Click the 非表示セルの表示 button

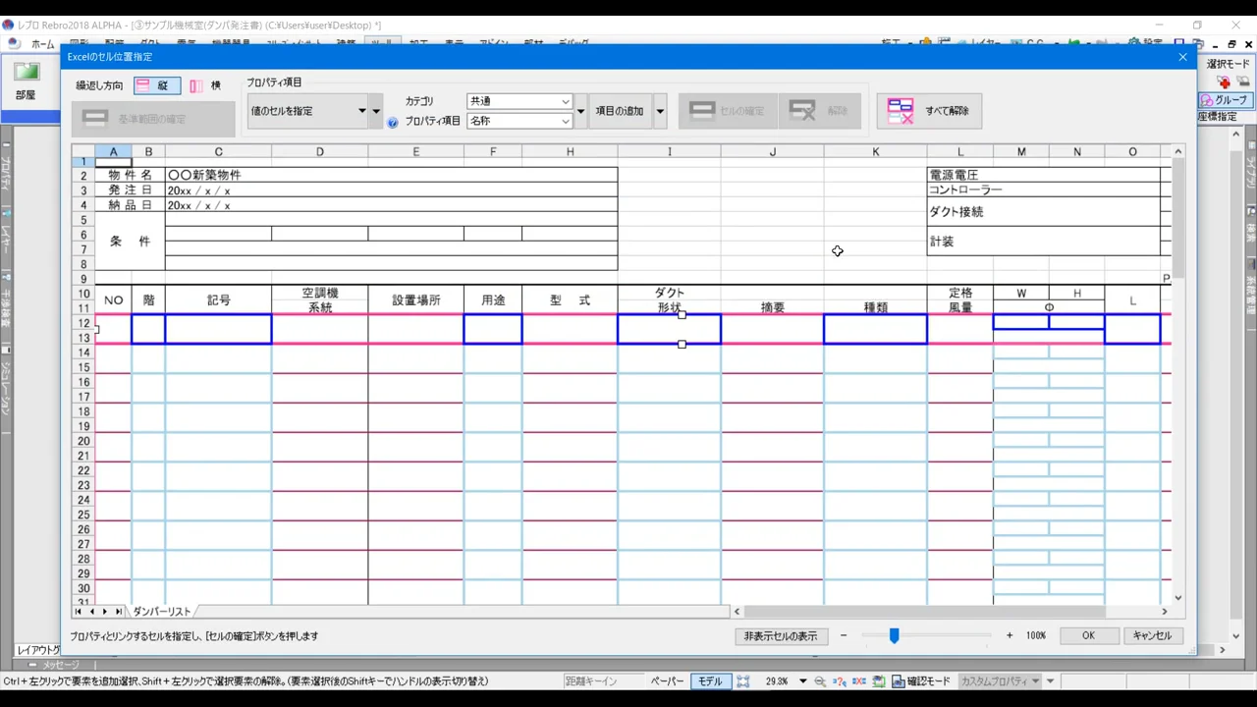tap(781, 636)
